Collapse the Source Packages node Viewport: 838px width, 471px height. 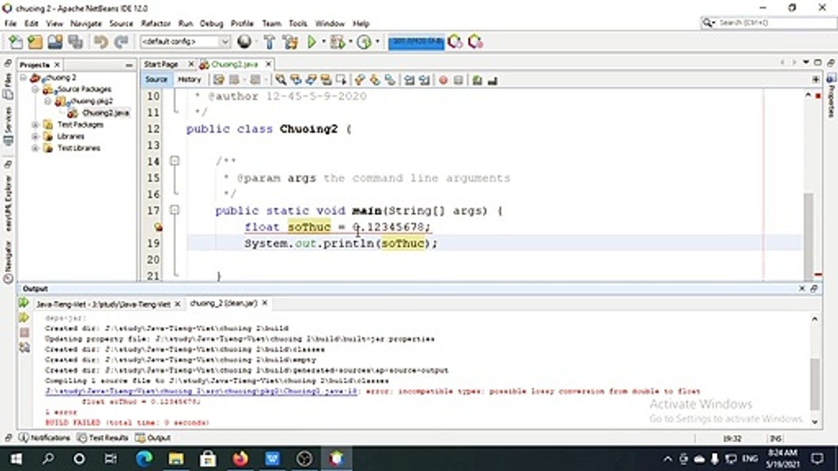point(35,89)
